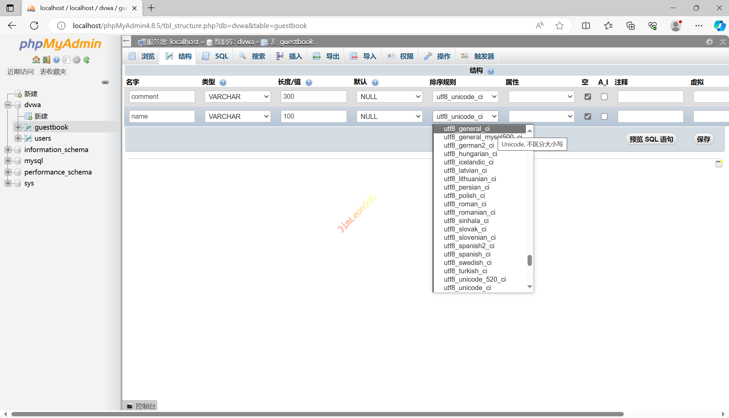
Task: Open the 导出 export tab
Action: [326, 56]
